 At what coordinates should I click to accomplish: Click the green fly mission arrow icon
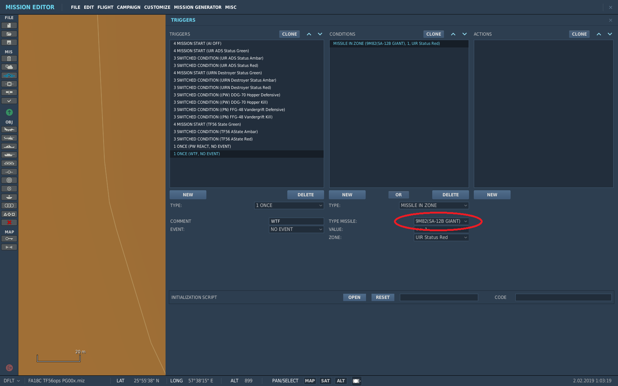click(9, 112)
